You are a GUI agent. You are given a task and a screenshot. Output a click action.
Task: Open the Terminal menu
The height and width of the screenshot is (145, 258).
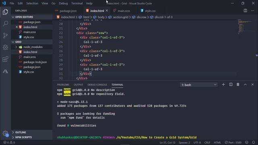(x=77, y=3)
